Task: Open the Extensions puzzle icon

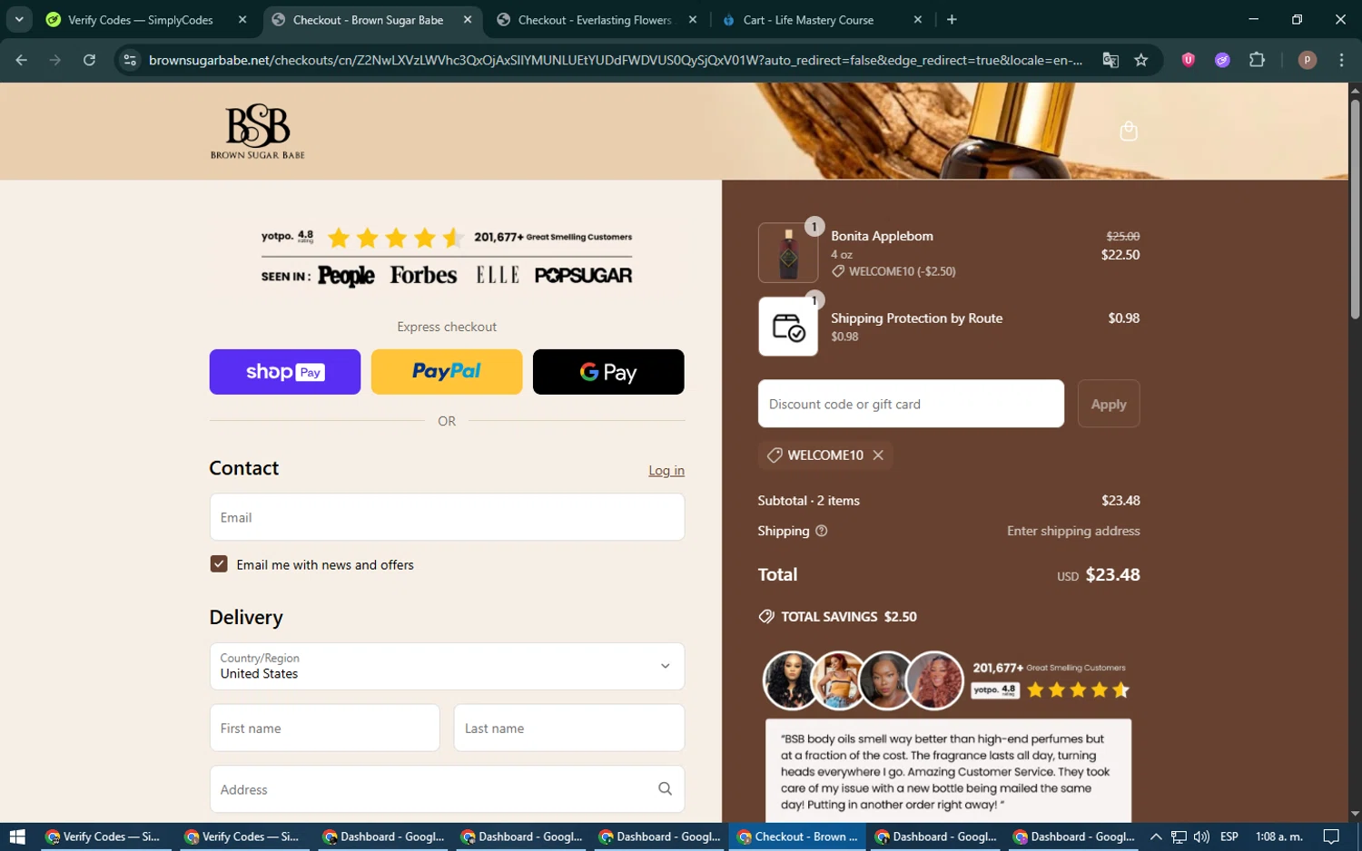Action: pyautogui.click(x=1257, y=60)
